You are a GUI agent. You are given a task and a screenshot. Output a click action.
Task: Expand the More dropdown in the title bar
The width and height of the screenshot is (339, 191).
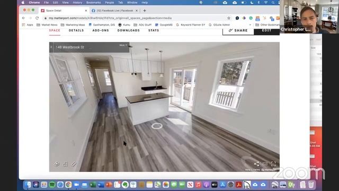(123, 45)
